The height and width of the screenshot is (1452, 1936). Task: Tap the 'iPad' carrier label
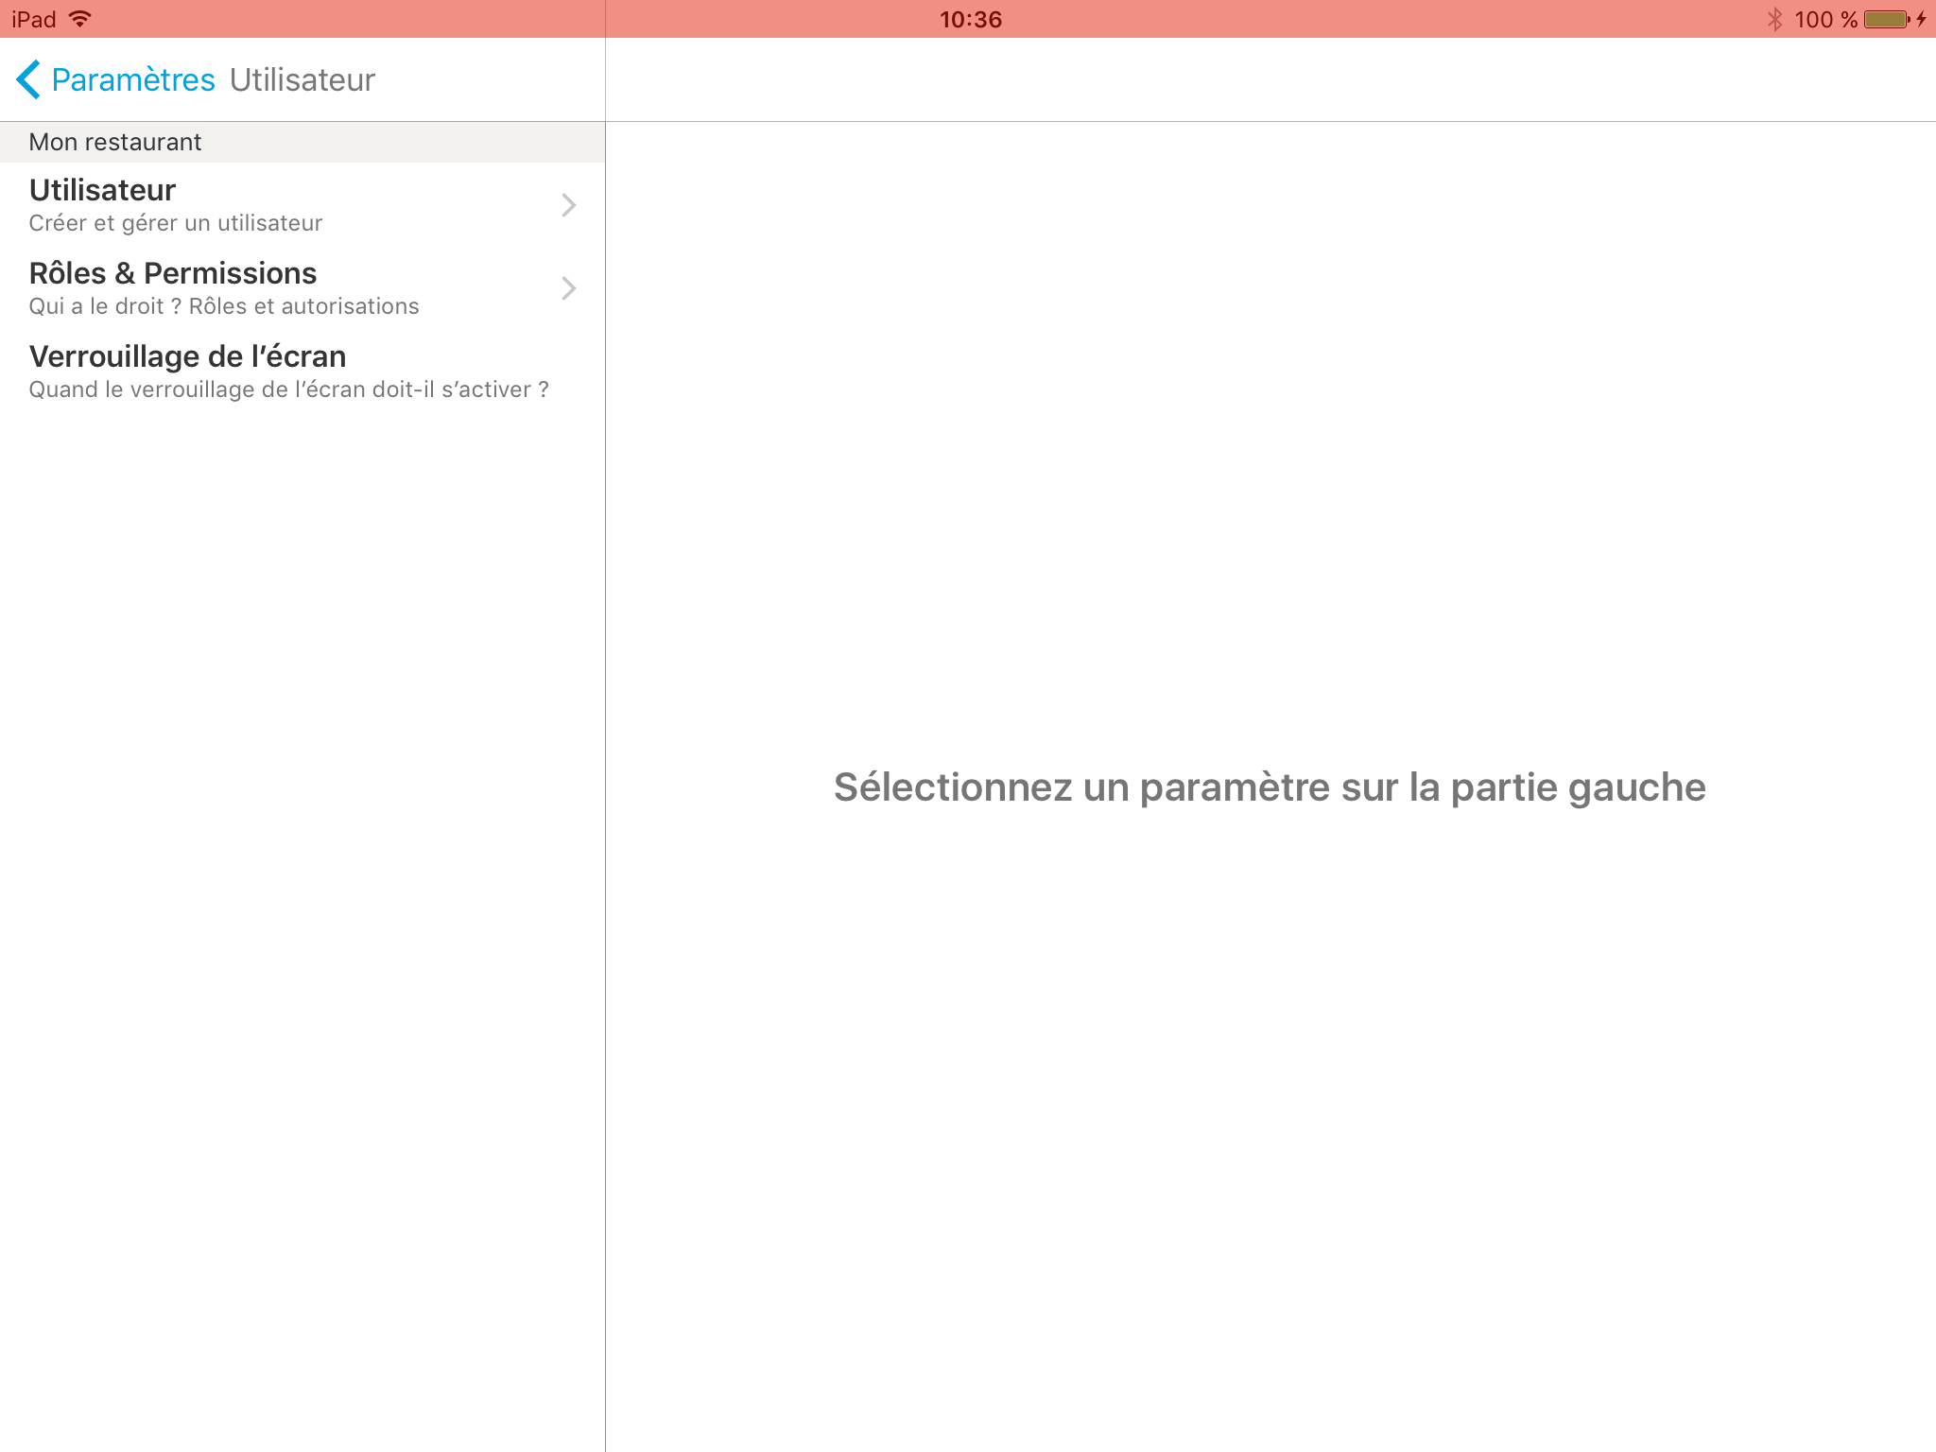click(x=34, y=19)
